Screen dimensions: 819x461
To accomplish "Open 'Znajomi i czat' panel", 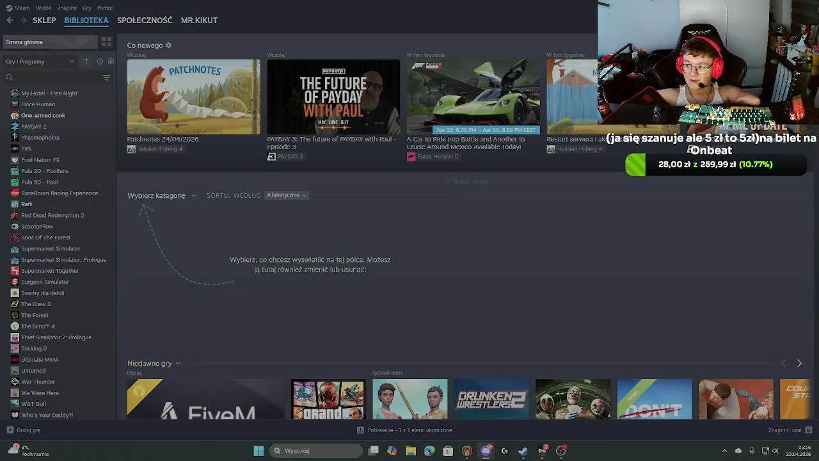I will coord(790,430).
